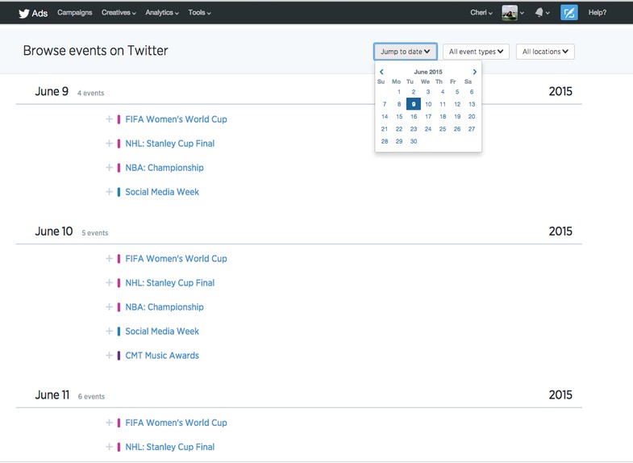Open the CMT Music Awards link
The width and height of the screenshot is (633, 463).
pyautogui.click(x=162, y=355)
